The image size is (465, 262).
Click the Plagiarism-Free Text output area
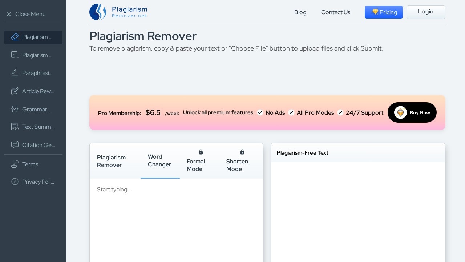point(358,212)
